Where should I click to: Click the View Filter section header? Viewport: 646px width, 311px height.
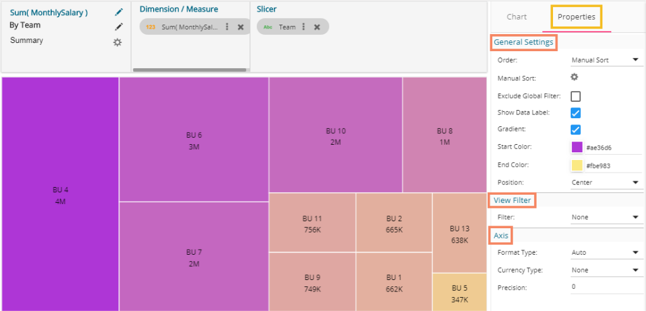[x=512, y=200]
